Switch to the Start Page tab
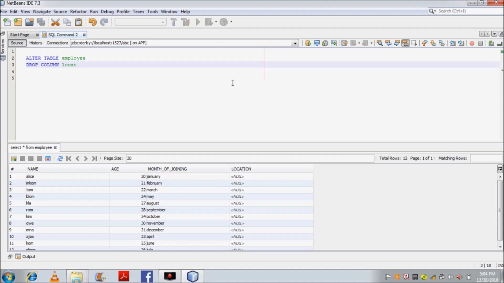The height and width of the screenshot is (283, 504). 20,35
